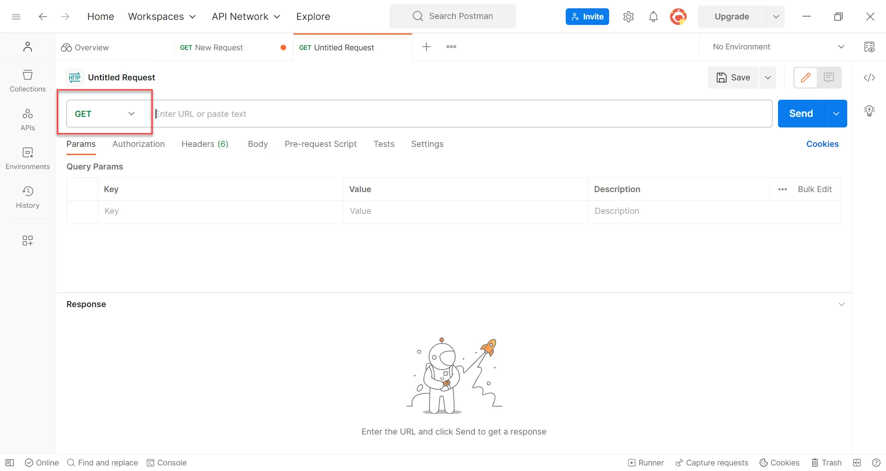Switch to the New Request tab
The height and width of the screenshot is (471, 886).
click(x=233, y=48)
